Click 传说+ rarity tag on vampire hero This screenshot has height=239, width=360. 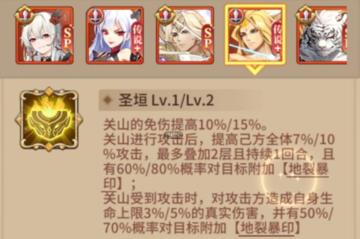pyautogui.click(x=137, y=39)
